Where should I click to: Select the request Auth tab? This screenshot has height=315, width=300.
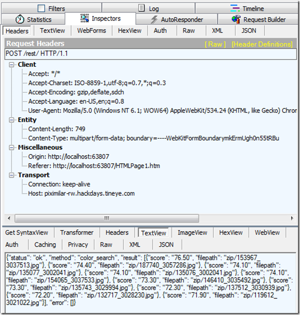tap(160, 30)
